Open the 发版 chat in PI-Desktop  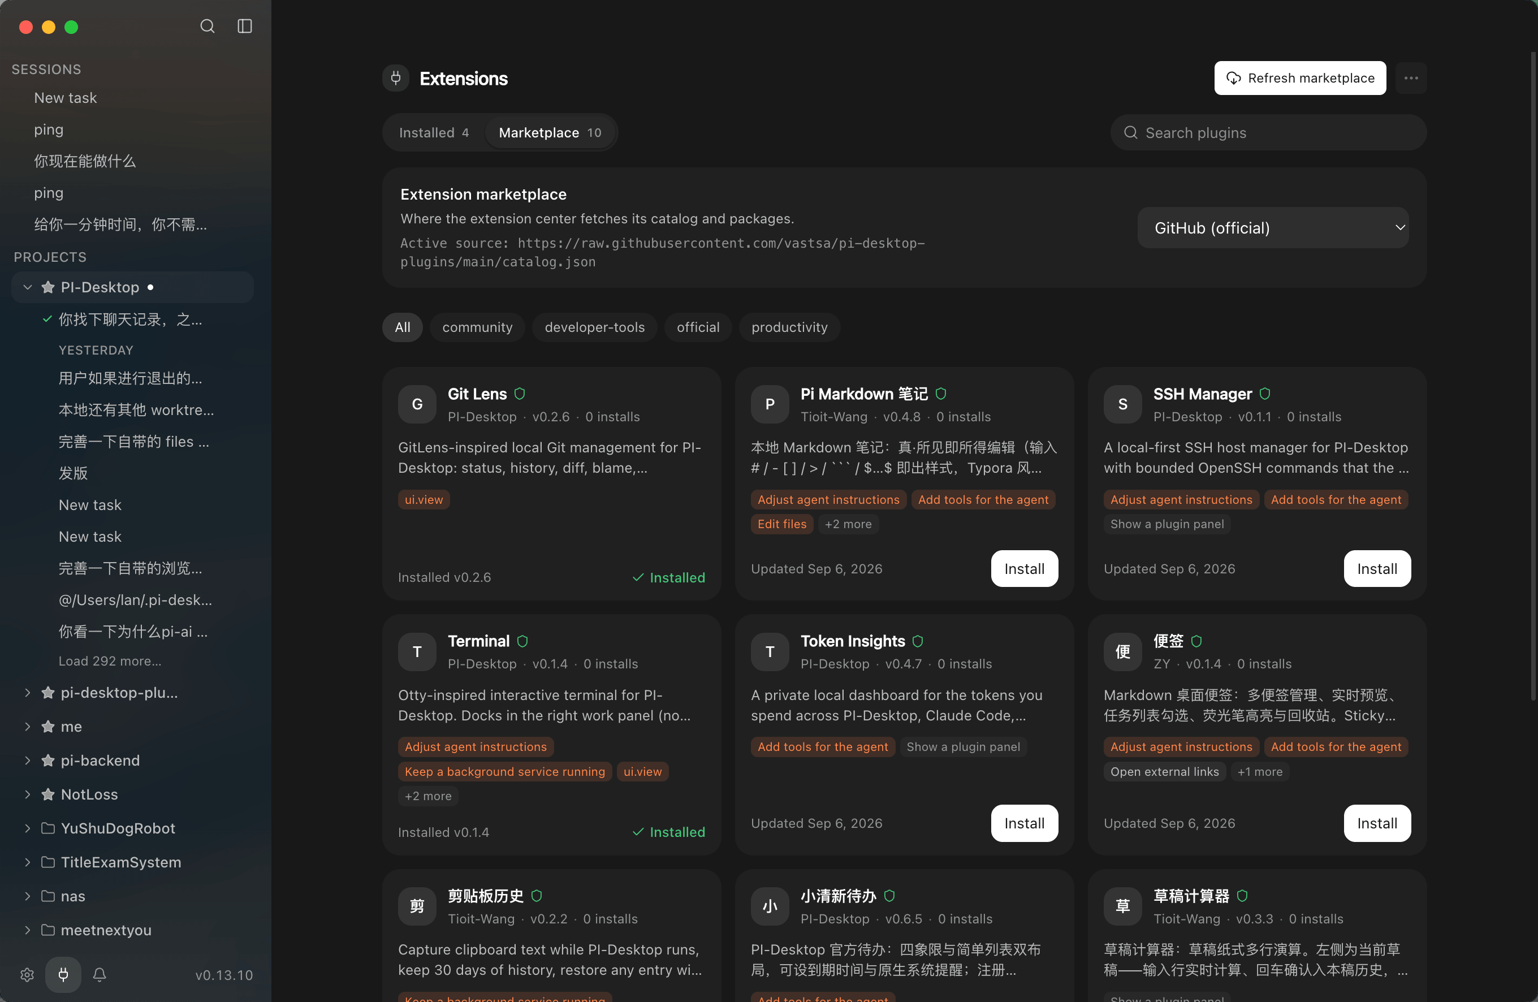[73, 473]
